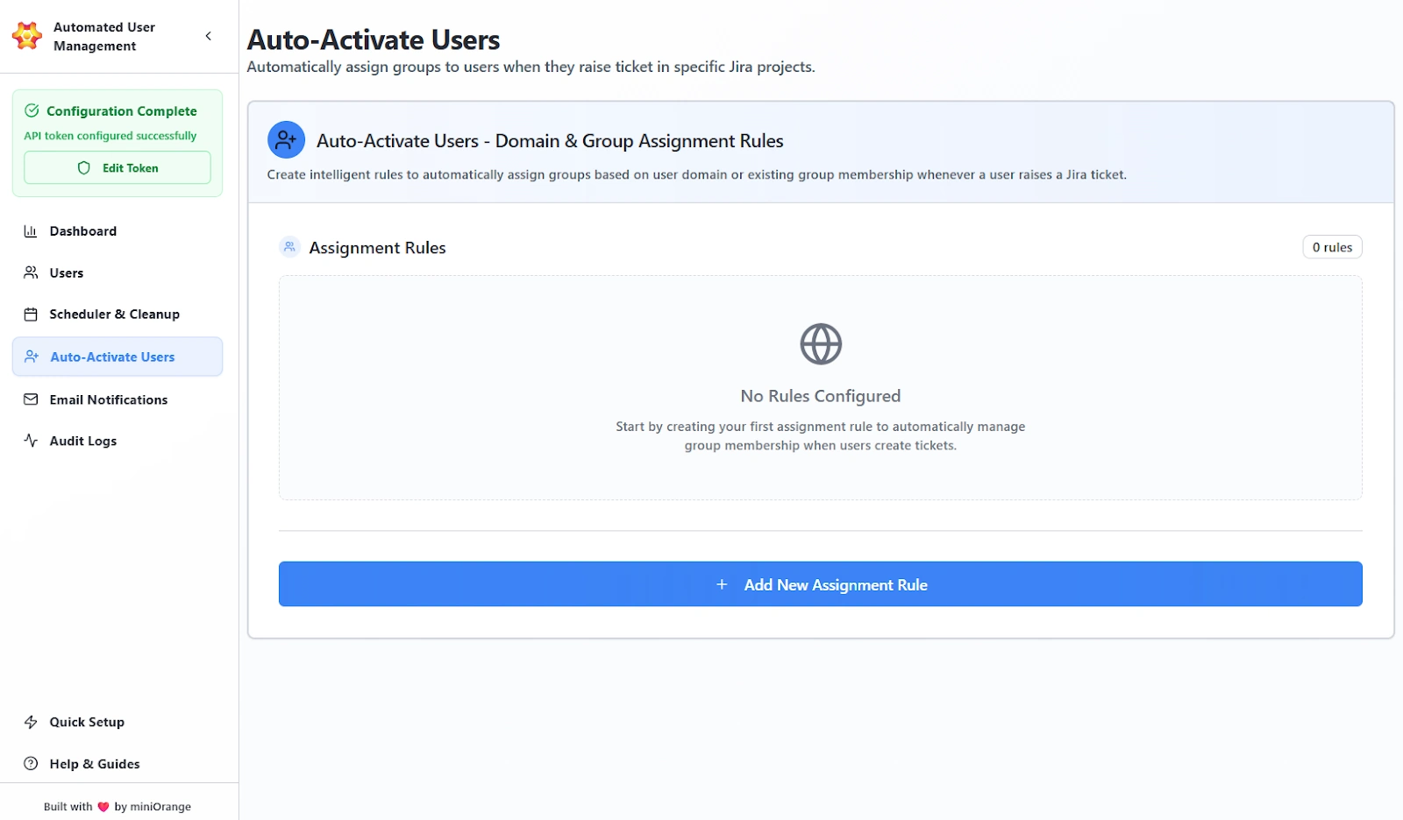The width and height of the screenshot is (1403, 820).
Task: Select the Quick Setup lightning bolt icon
Action: pyautogui.click(x=30, y=722)
